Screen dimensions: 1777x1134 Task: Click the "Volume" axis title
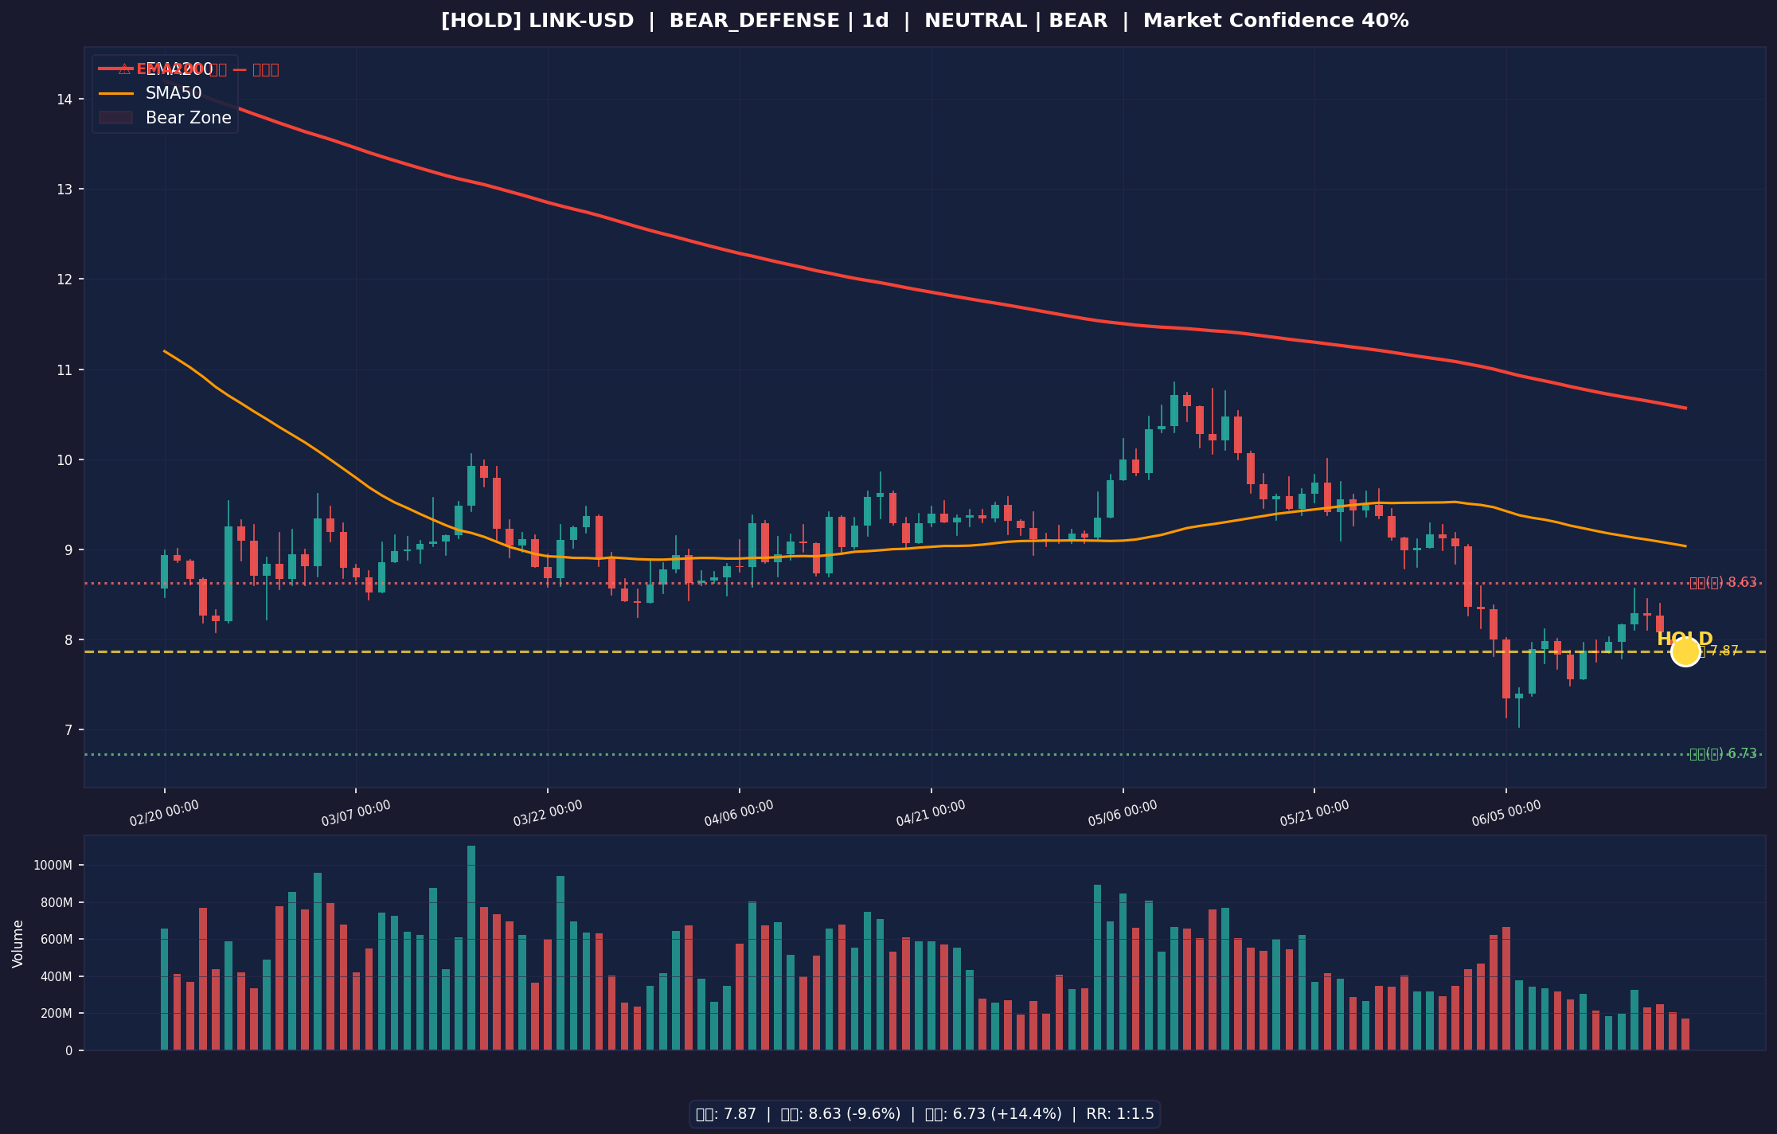[x=18, y=944]
